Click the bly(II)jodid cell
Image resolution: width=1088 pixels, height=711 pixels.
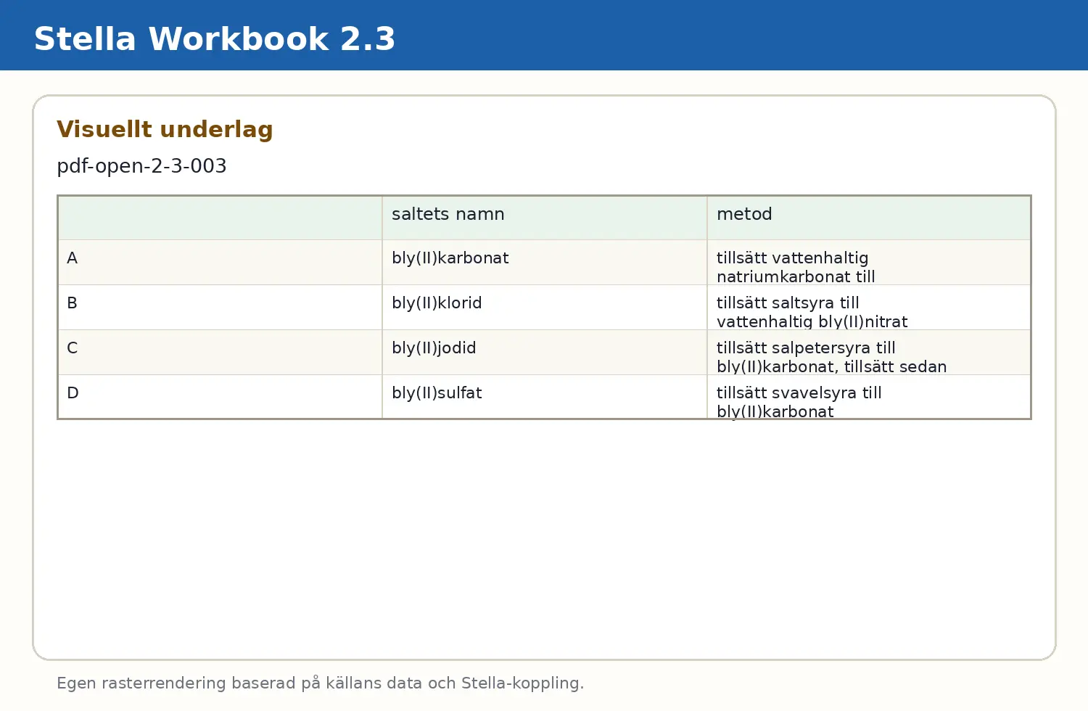[x=545, y=353]
